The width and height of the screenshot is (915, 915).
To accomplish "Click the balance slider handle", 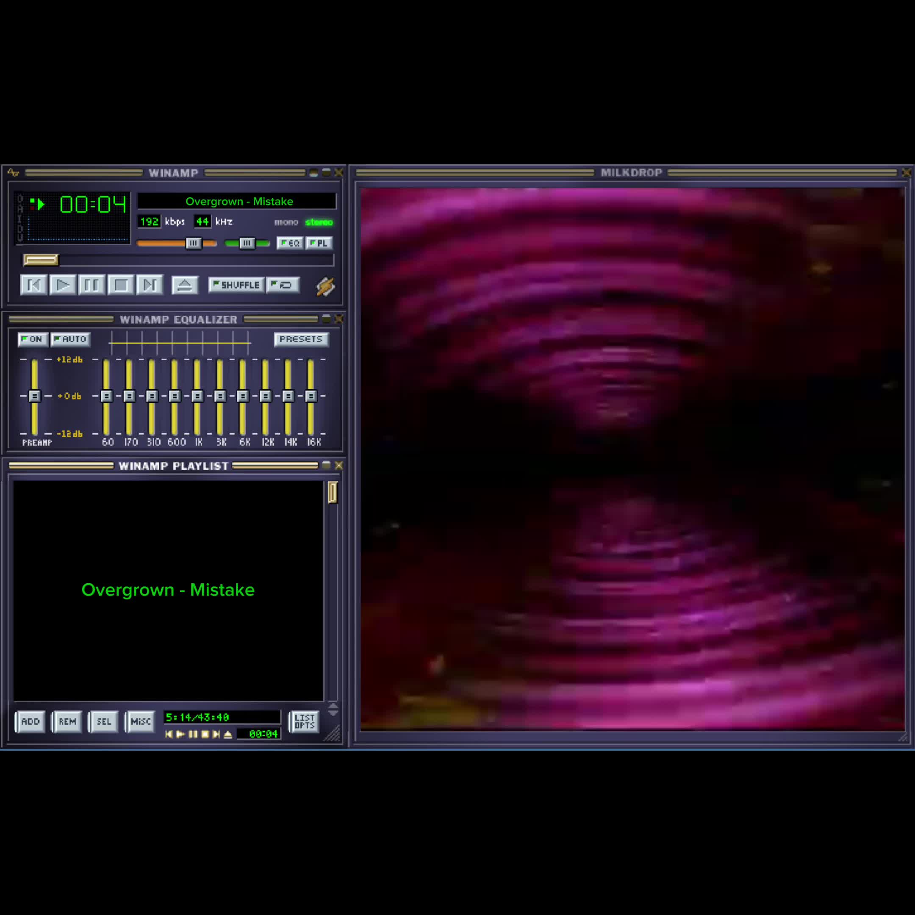I will [x=247, y=243].
